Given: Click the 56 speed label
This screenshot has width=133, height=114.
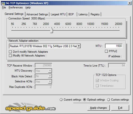Looking at the screenshot, I should click(13, 24).
